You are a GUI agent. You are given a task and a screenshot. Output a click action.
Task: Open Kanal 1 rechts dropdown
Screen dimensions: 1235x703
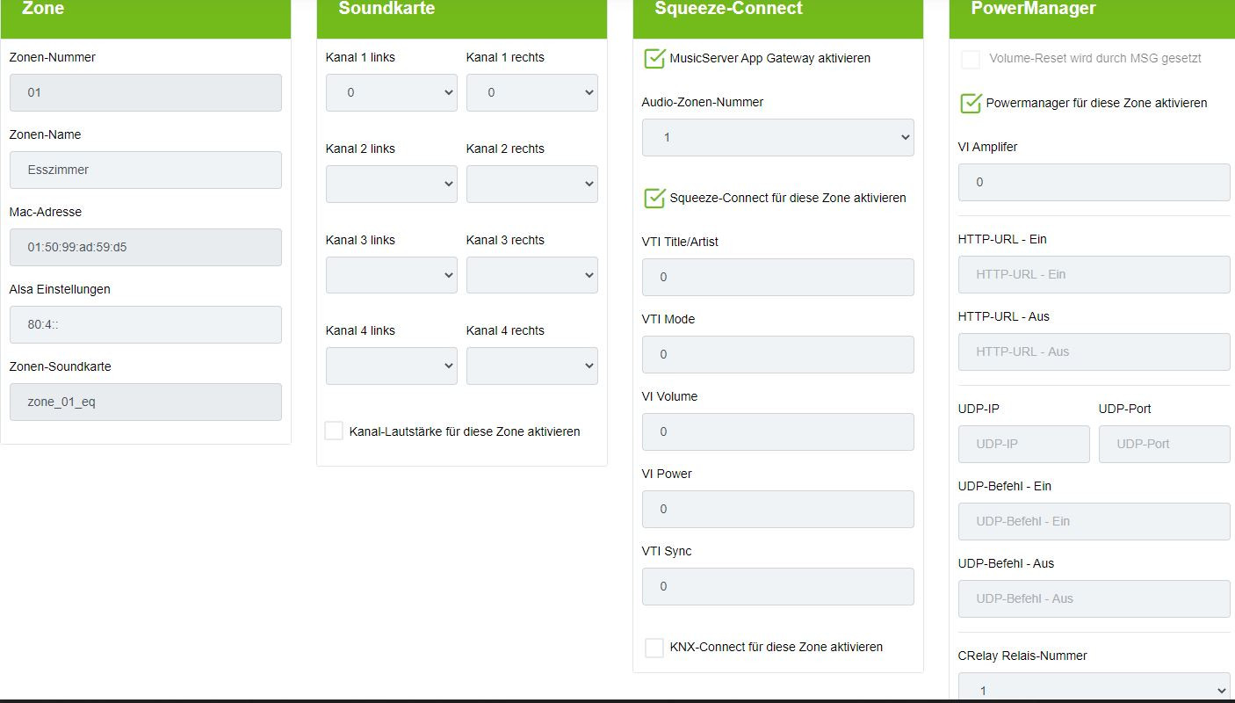click(x=531, y=92)
